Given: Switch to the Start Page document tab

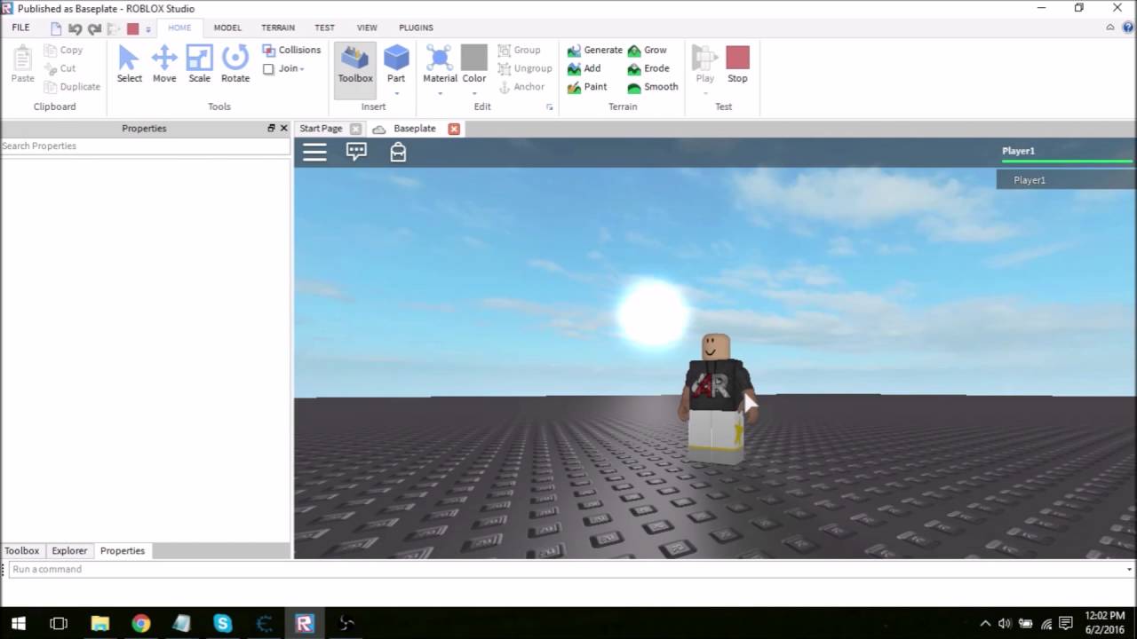Looking at the screenshot, I should (x=320, y=129).
